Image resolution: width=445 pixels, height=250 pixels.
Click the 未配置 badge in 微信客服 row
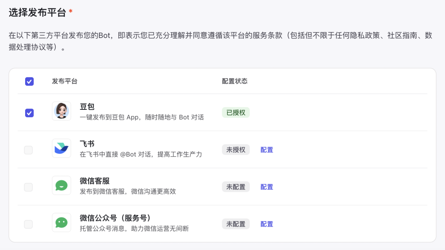pyautogui.click(x=236, y=187)
